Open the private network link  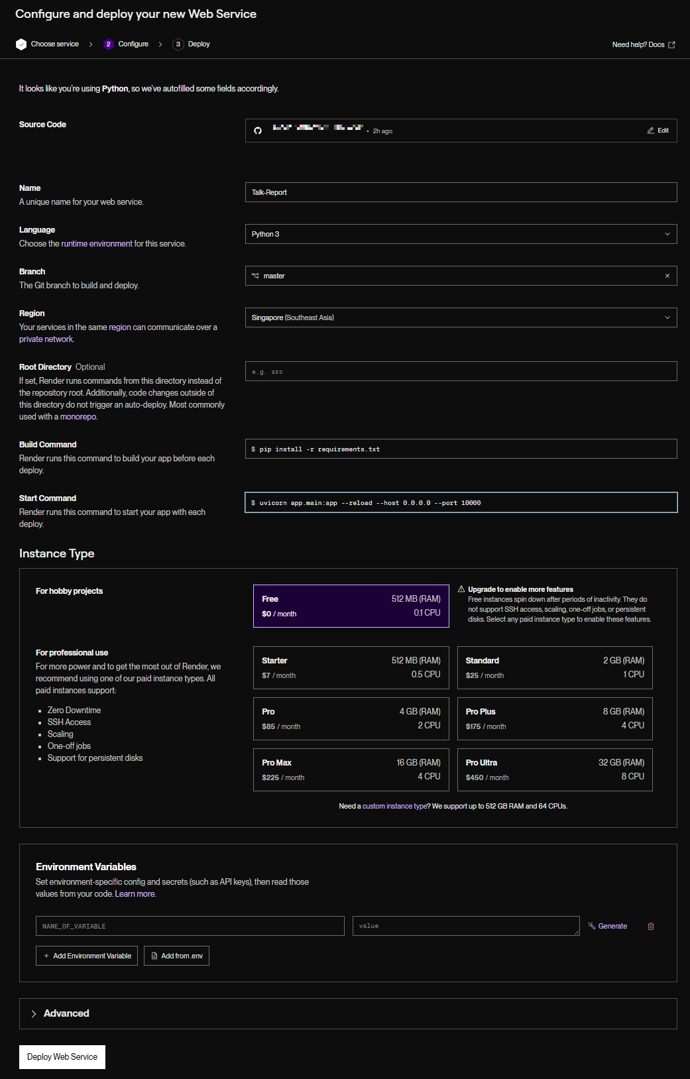point(46,339)
